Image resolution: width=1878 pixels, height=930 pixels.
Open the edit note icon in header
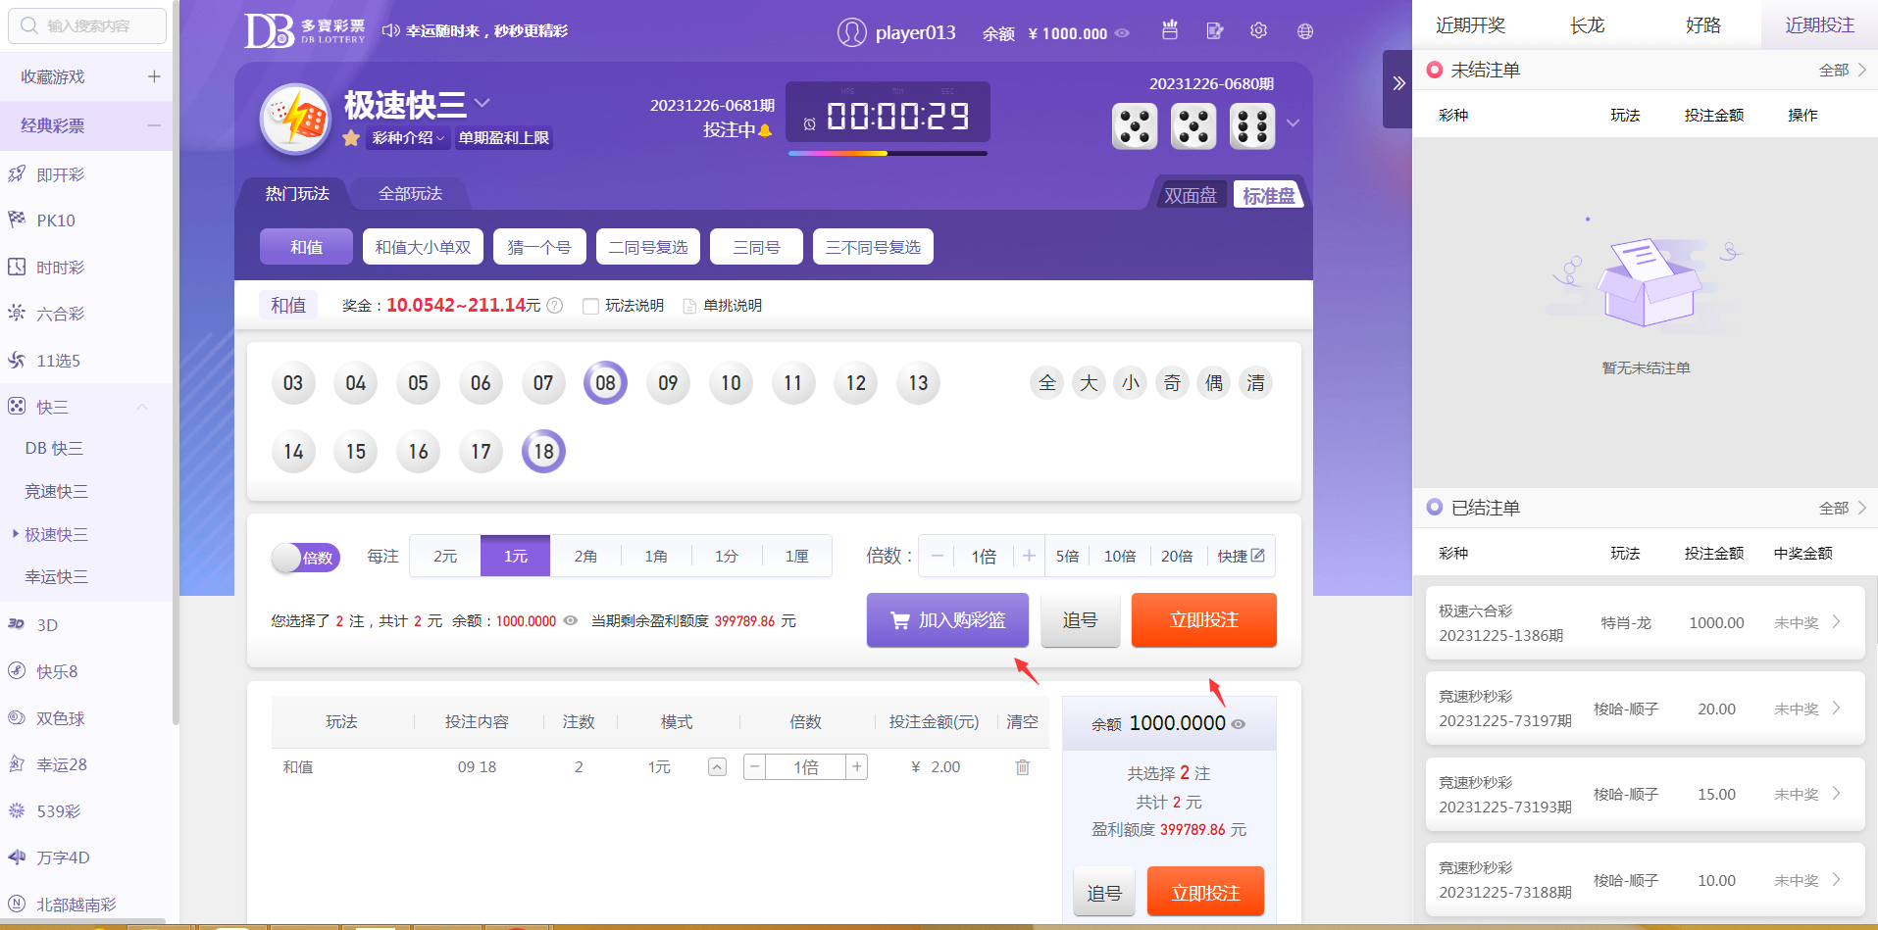coord(1214,31)
